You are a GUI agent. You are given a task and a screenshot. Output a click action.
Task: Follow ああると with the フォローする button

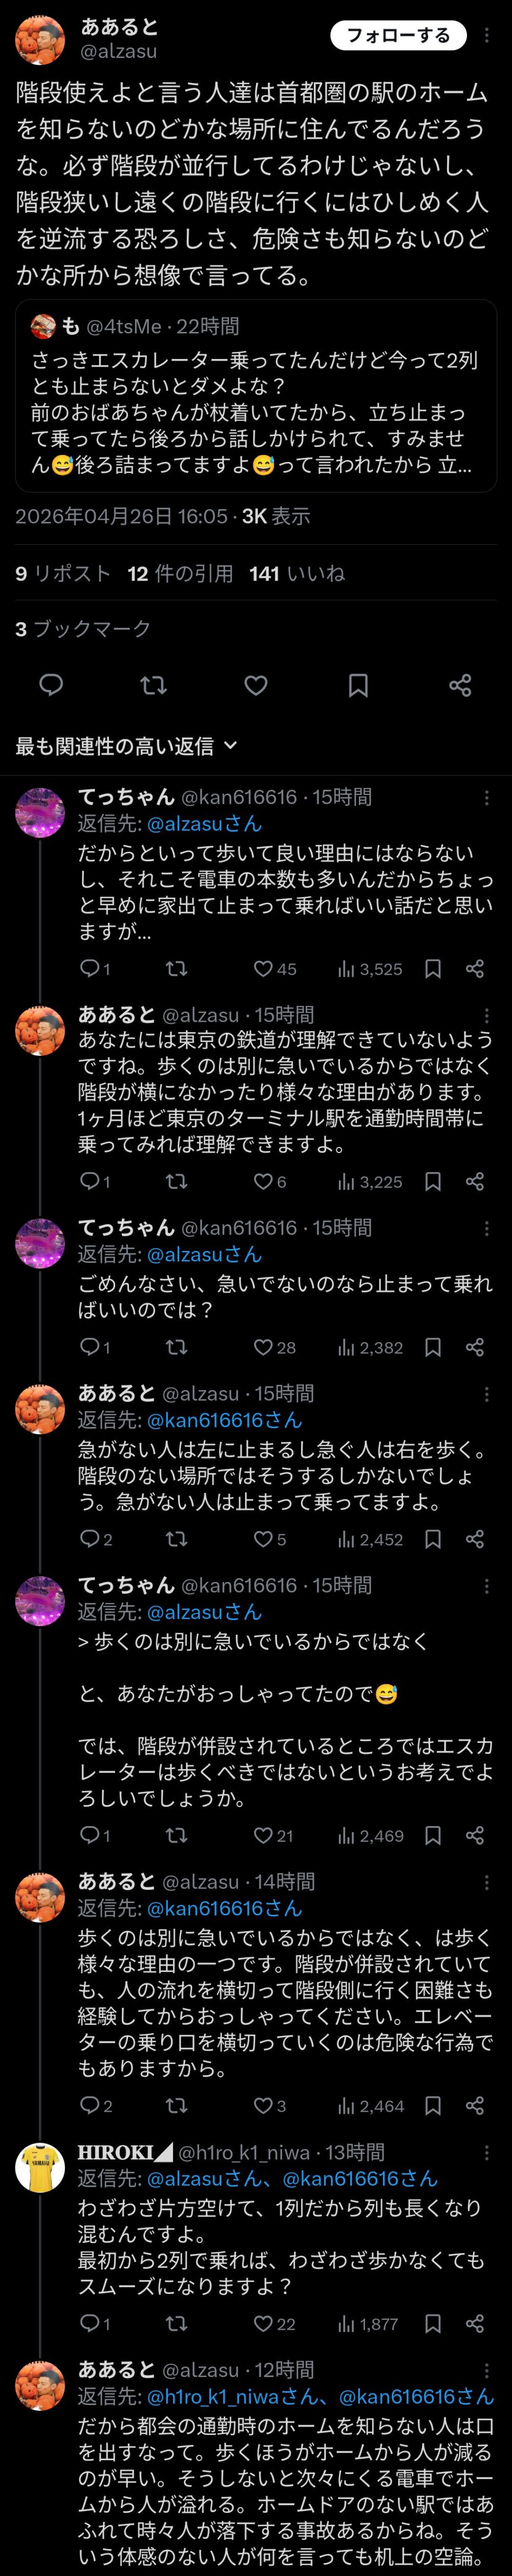(398, 36)
